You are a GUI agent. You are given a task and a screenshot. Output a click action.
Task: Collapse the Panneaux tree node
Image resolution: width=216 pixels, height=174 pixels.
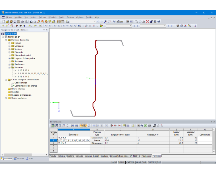(x=9, y=67)
